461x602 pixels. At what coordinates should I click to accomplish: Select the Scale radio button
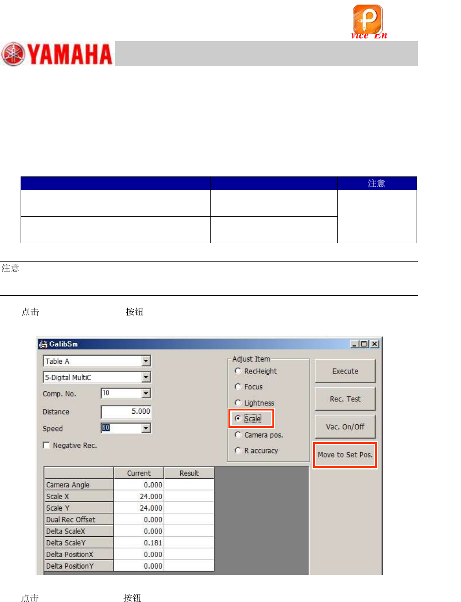coord(238,418)
